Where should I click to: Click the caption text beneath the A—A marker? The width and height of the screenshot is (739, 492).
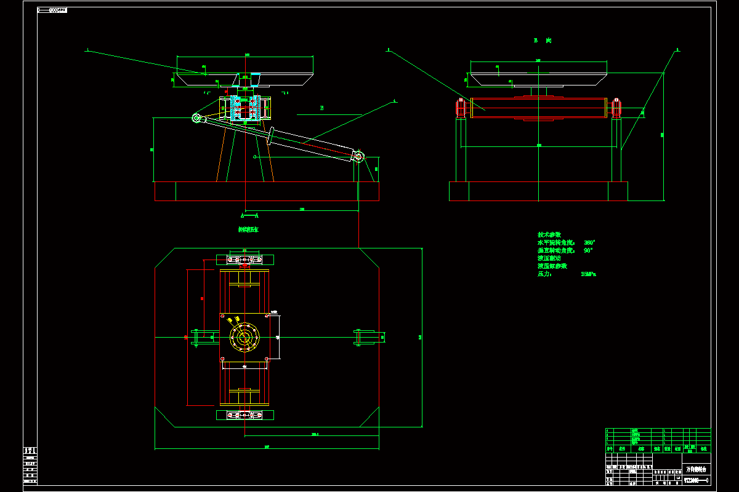pos(249,229)
